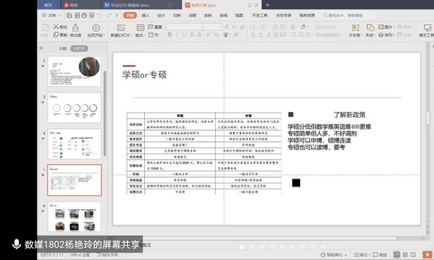434x260 pixels.
Task: Toggle Underline formatting
Action: 184,35
